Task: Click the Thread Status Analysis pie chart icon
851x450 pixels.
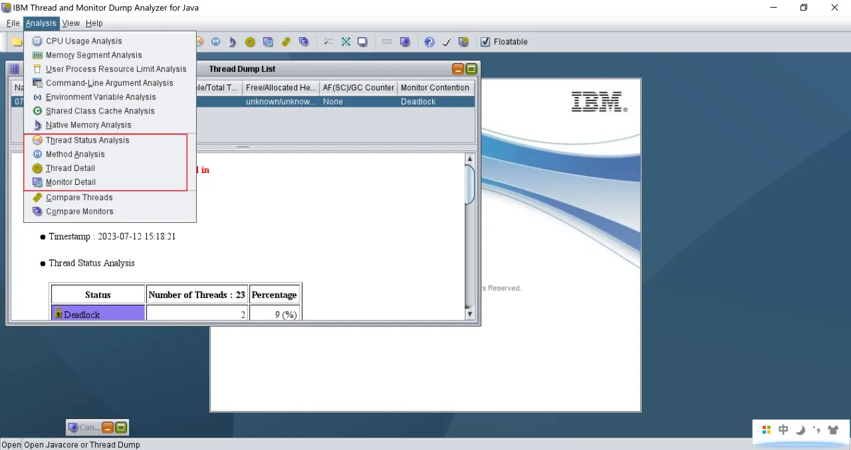Action: (37, 140)
